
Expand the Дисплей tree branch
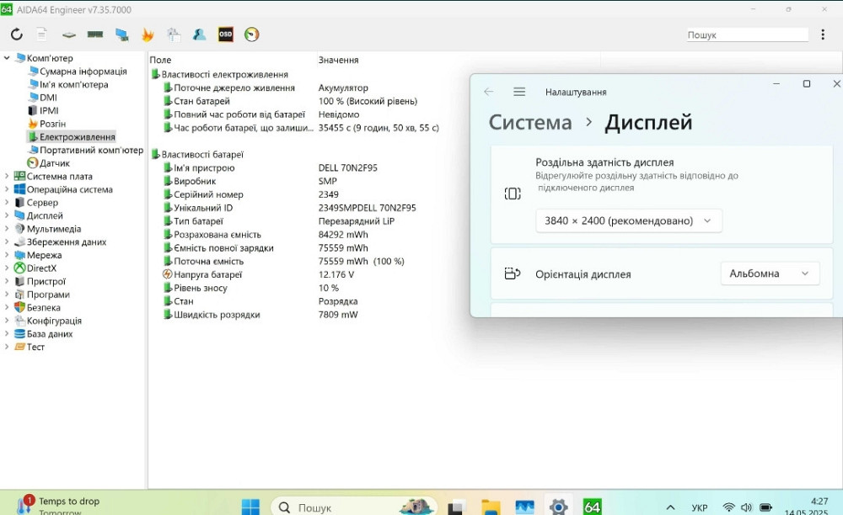coord(8,215)
